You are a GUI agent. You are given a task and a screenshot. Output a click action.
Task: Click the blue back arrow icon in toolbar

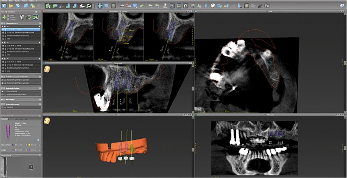(4, 6)
